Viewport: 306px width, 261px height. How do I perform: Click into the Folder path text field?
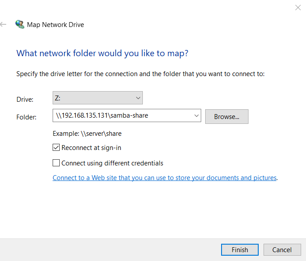[123, 115]
